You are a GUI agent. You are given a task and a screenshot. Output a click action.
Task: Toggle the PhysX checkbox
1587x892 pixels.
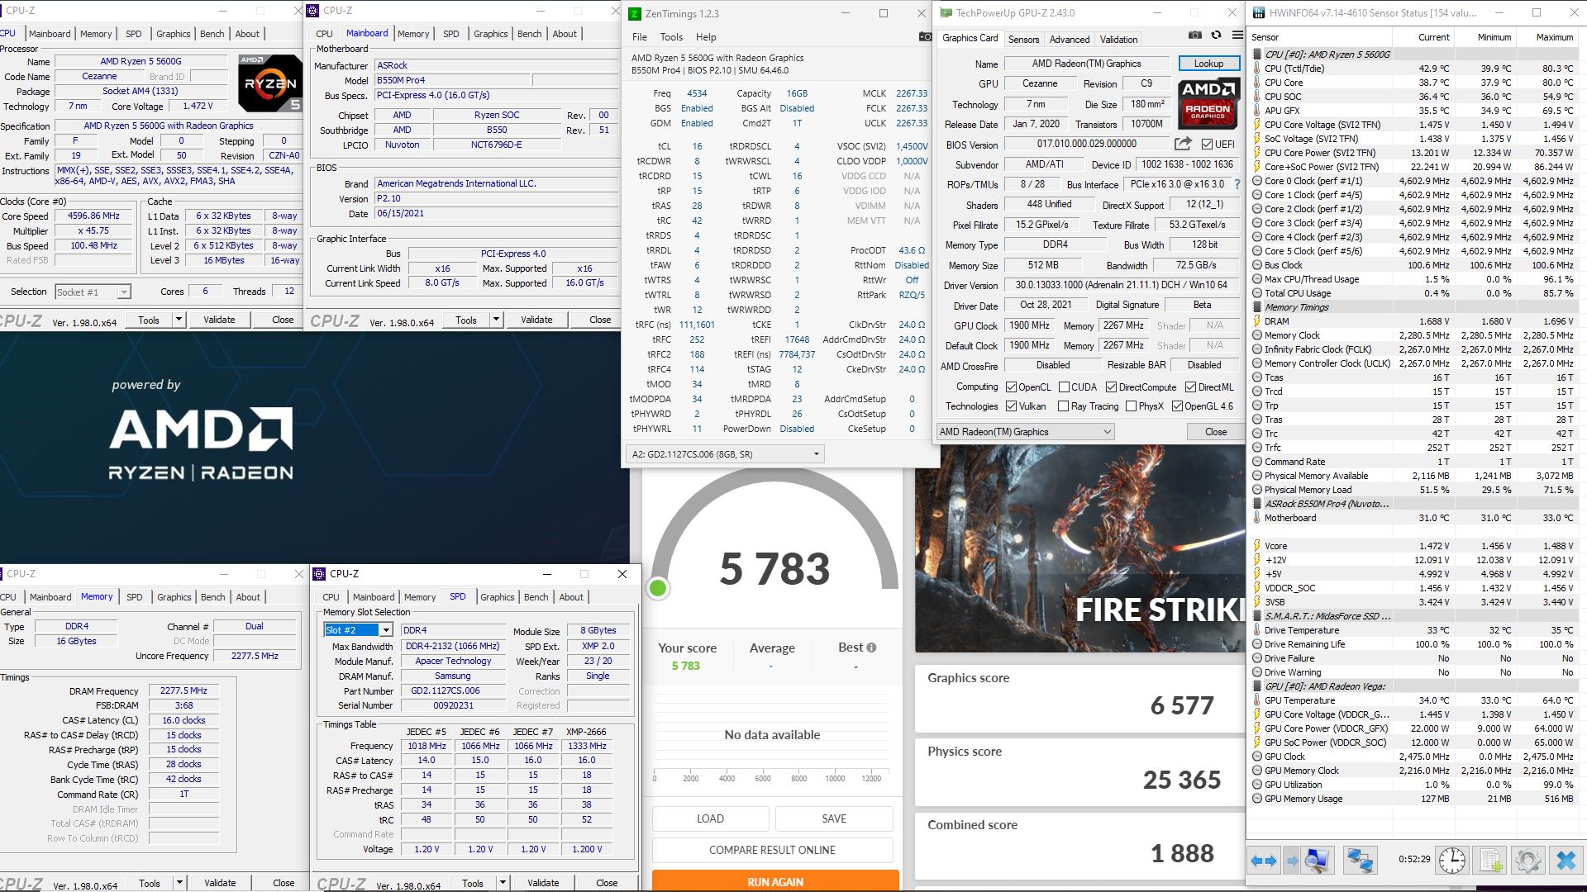pyautogui.click(x=1131, y=406)
